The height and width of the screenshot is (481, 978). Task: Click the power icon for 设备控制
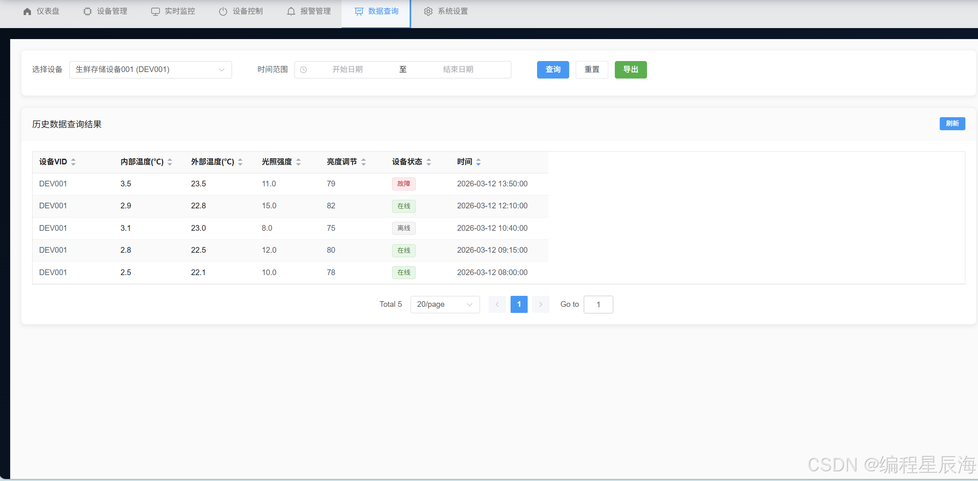pyautogui.click(x=223, y=11)
